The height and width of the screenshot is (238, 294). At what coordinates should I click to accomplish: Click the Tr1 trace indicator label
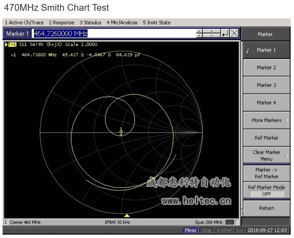point(12,45)
